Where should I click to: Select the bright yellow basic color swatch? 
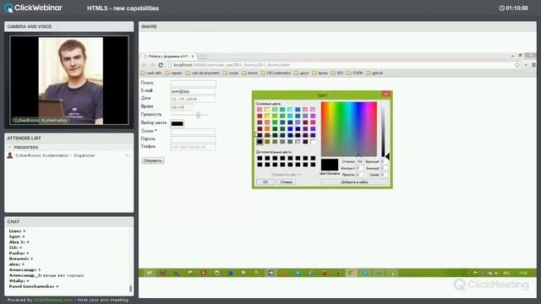(x=267, y=117)
